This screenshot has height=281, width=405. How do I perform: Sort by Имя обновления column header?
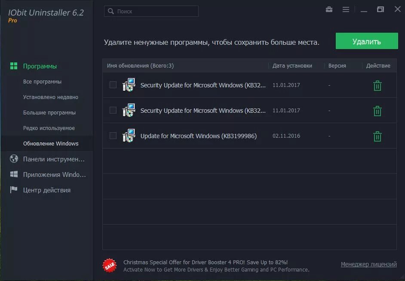point(140,66)
